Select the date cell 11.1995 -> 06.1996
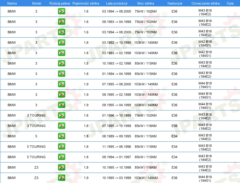 [x=117, y=147]
